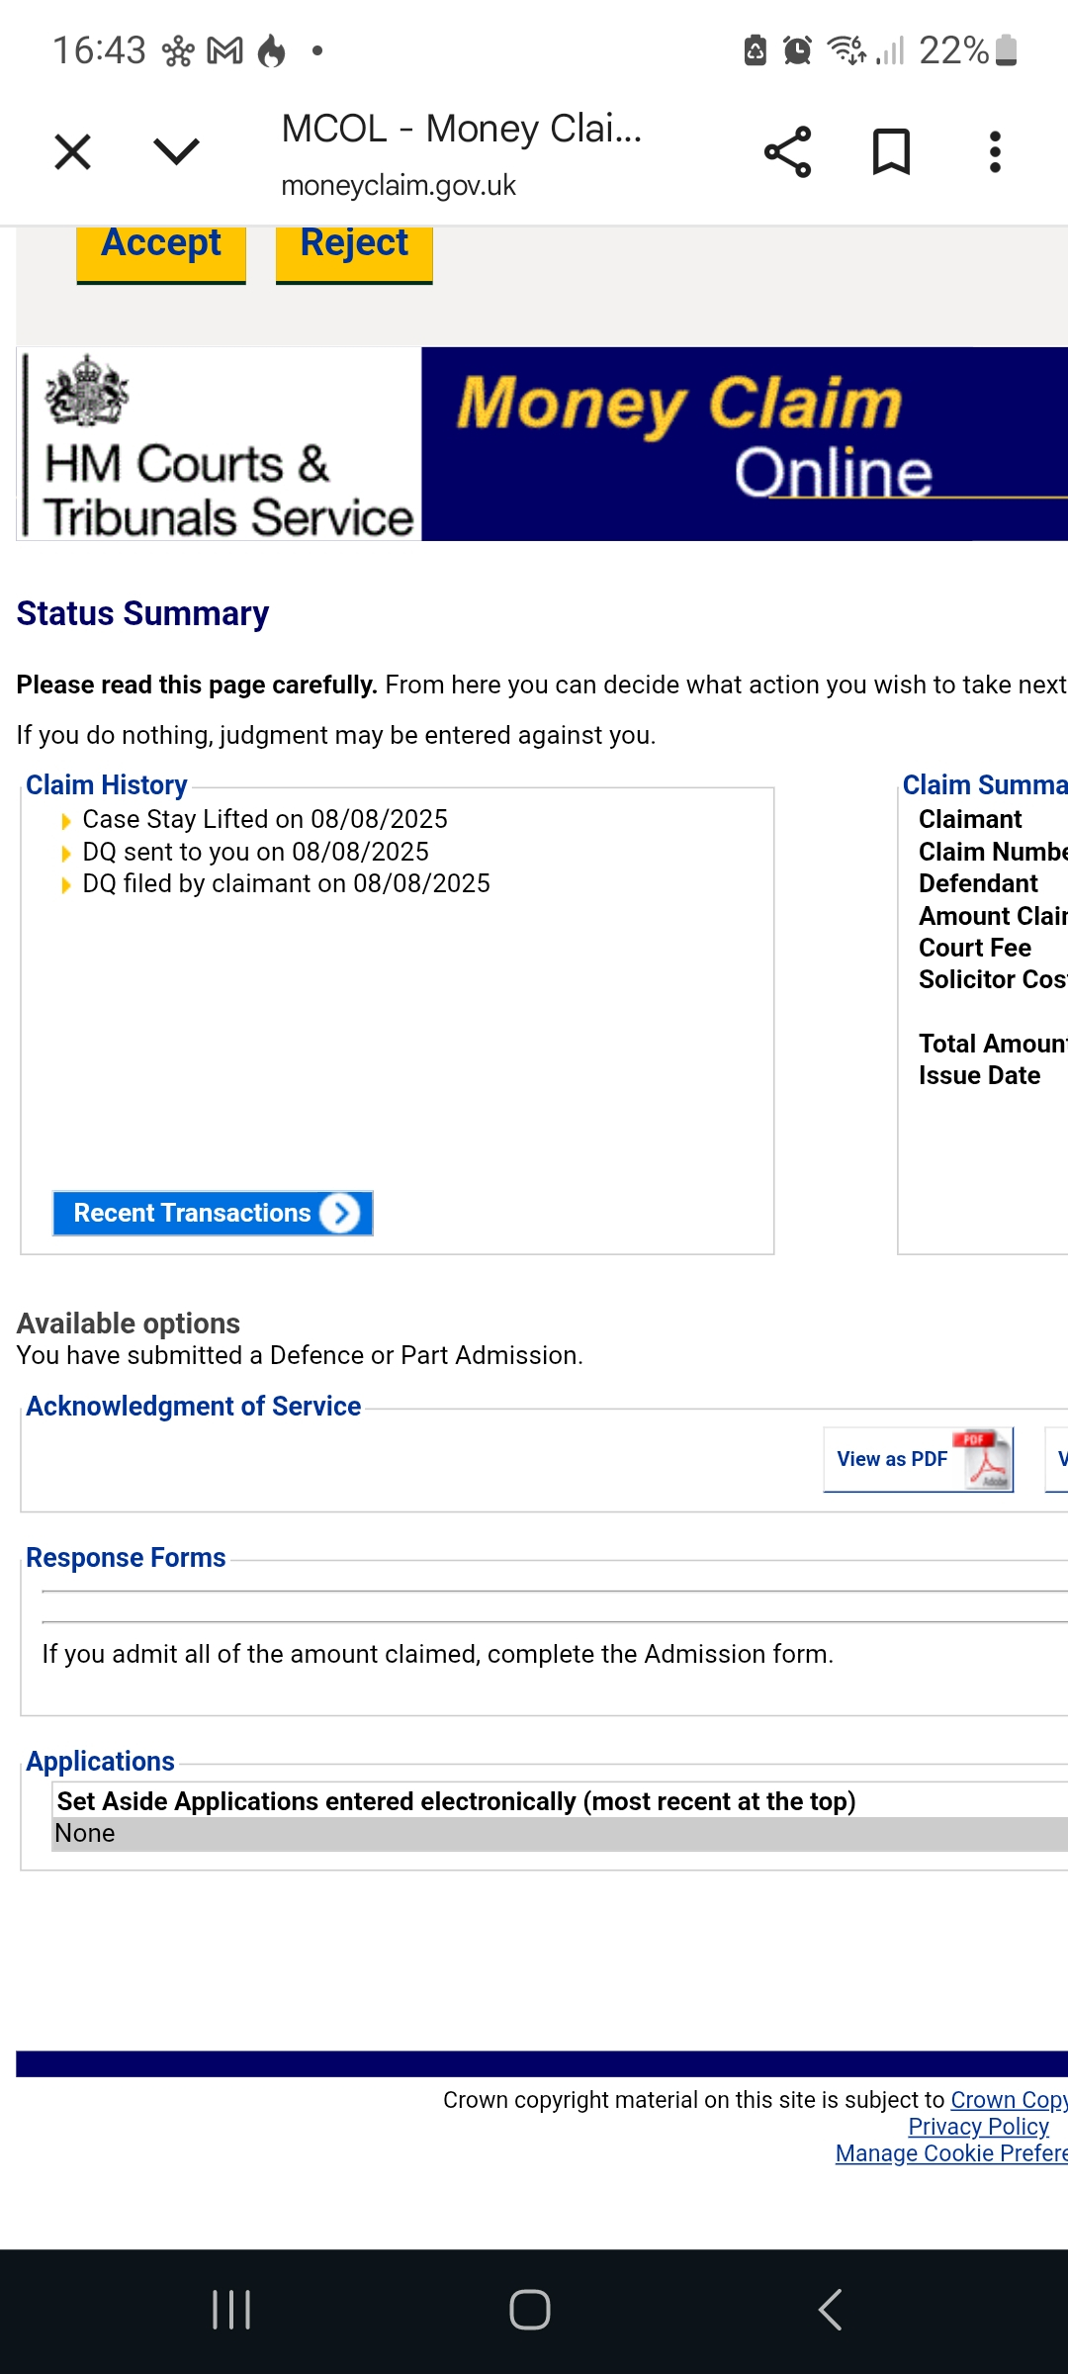Image resolution: width=1068 pixels, height=2374 pixels.
Task: Close the in-app browser tab
Action: 73,152
